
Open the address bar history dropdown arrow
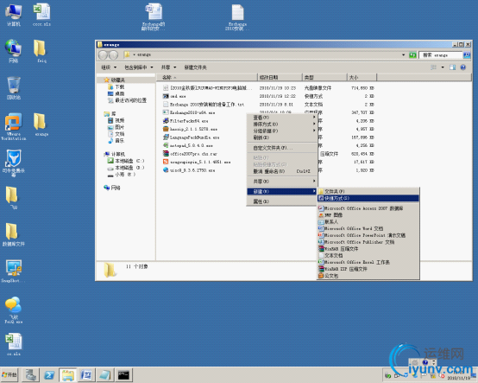(403, 54)
